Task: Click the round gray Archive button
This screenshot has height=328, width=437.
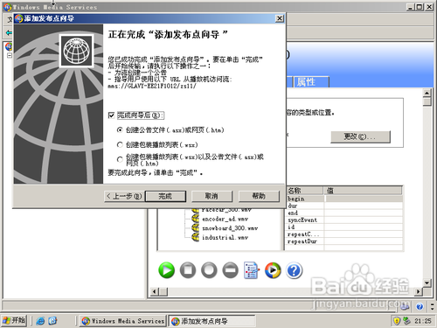Action: point(209,270)
